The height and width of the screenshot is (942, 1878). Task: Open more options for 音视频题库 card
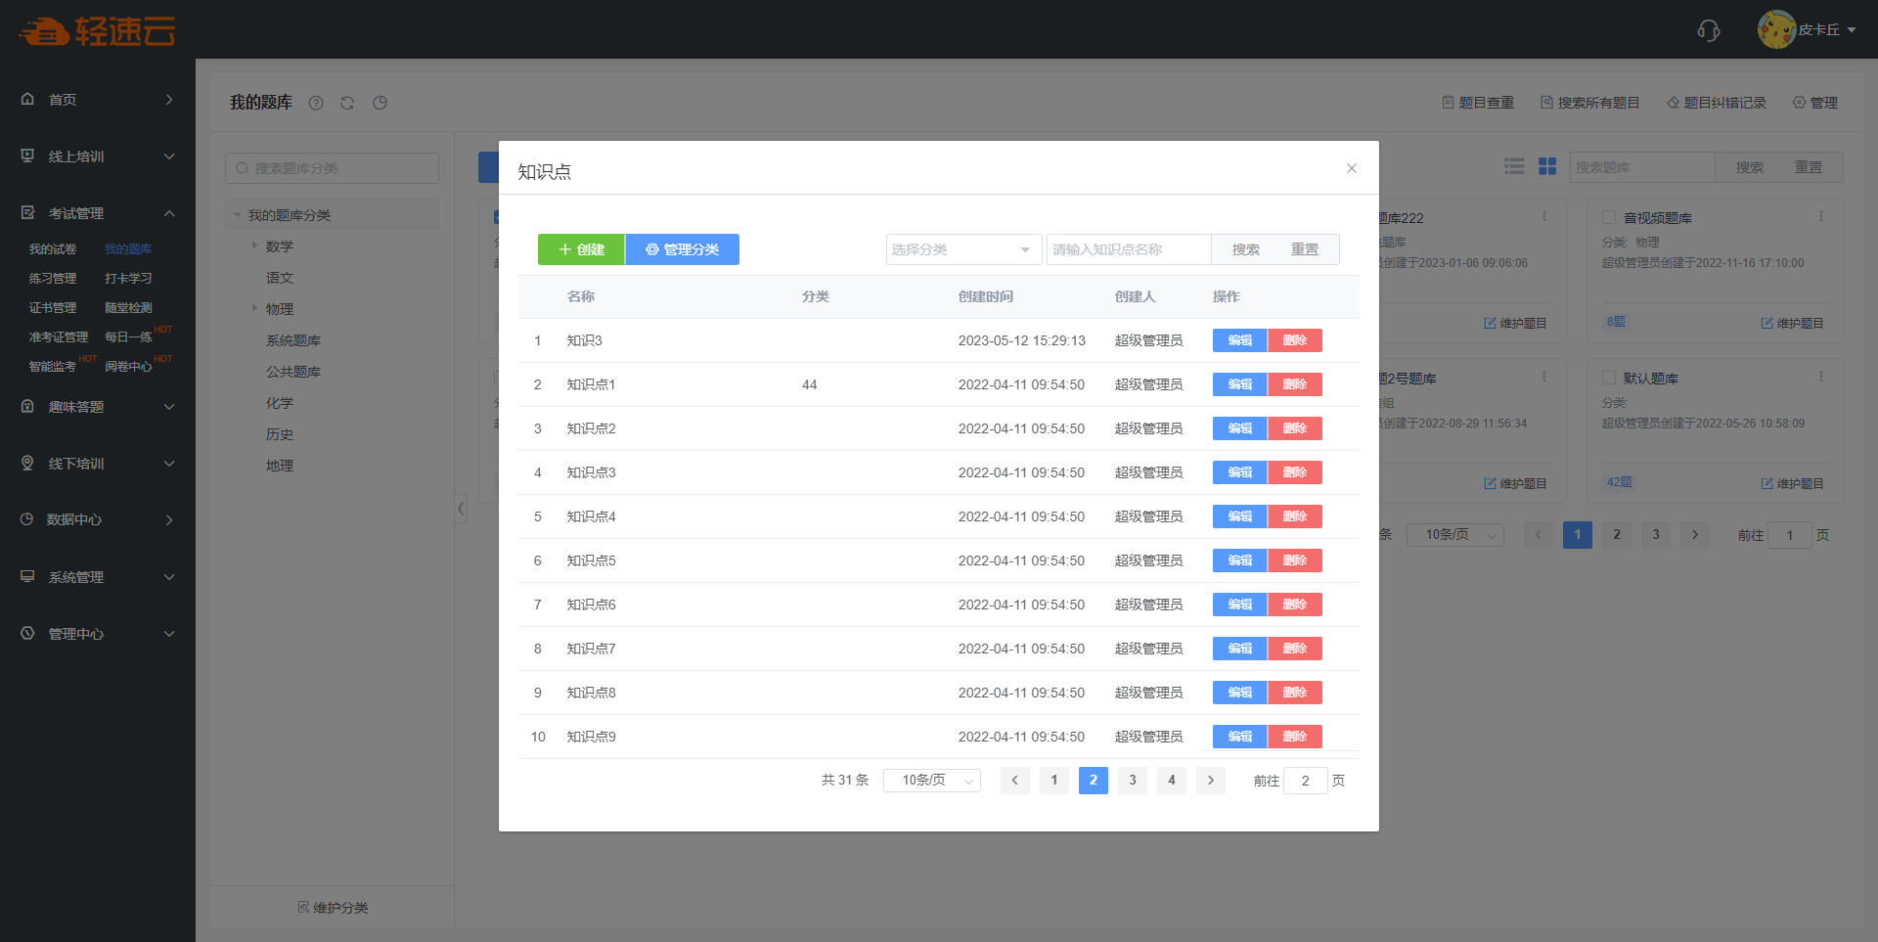tap(1820, 216)
